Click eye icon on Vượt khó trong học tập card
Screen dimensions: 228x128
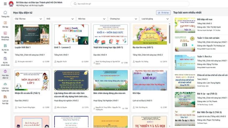click(122, 63)
